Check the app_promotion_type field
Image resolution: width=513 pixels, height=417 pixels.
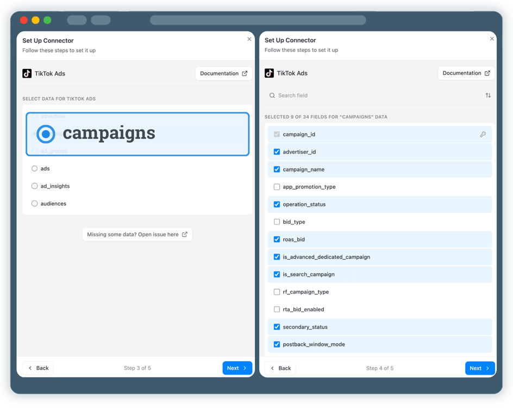coord(277,187)
